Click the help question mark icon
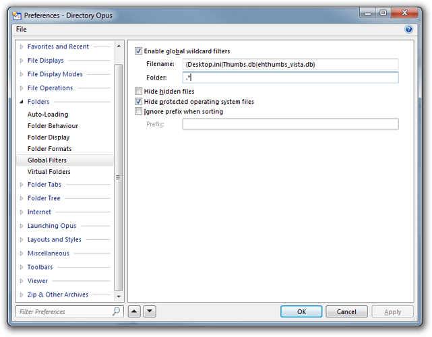This screenshot has height=337, width=432. tap(408, 29)
